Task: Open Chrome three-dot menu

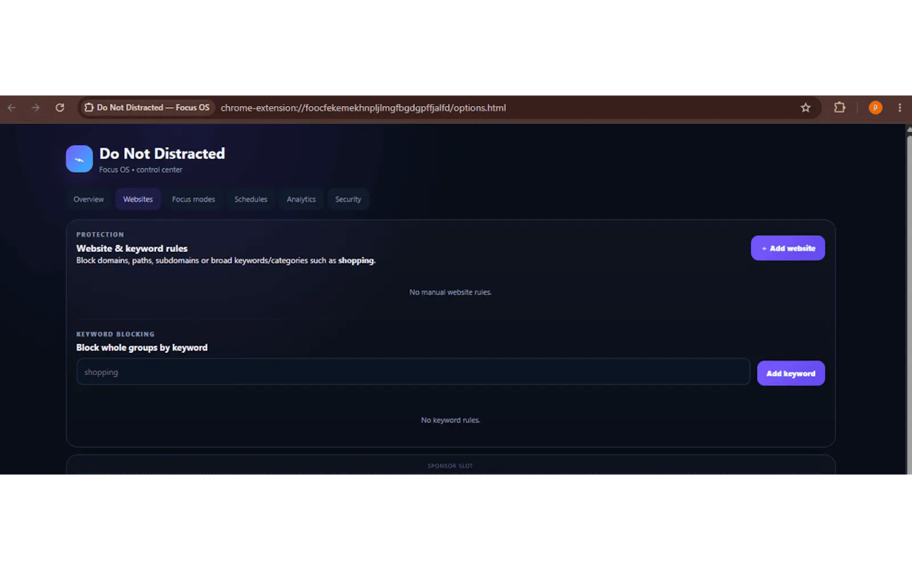Action: (899, 108)
